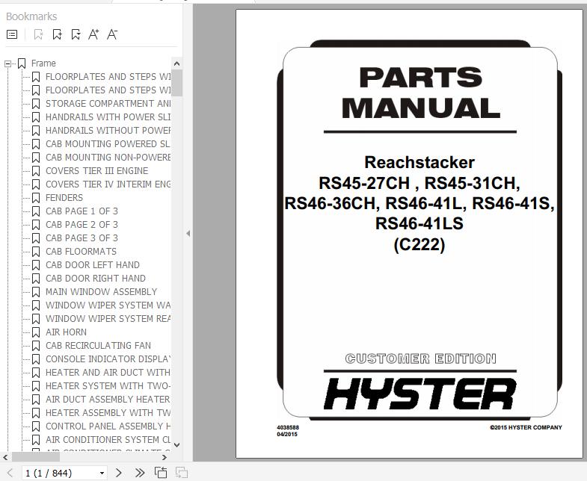Viewport: 587px width, 481px height.
Task: Open CAB PAGE 2 OF 3 bookmark
Action: tap(82, 225)
